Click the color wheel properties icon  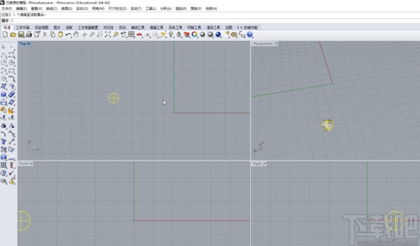point(194,35)
